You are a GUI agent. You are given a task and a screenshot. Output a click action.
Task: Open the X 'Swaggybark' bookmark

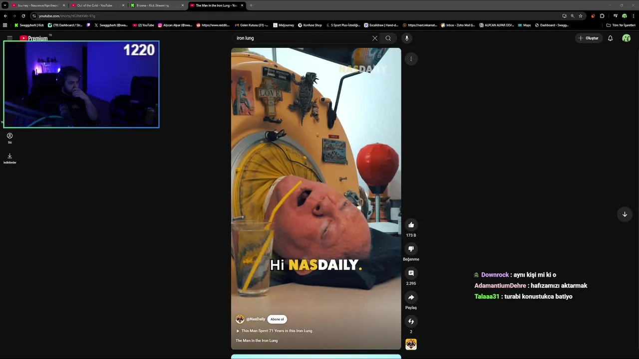pyautogui.click(x=111, y=25)
